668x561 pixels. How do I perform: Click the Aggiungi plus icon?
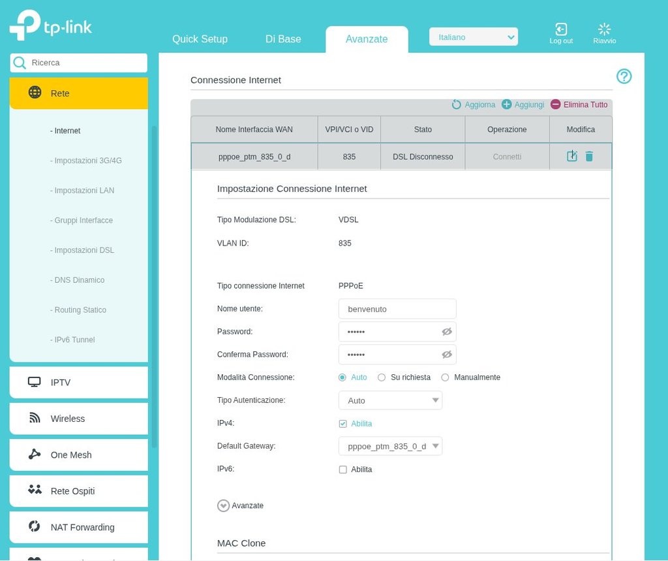tap(507, 104)
